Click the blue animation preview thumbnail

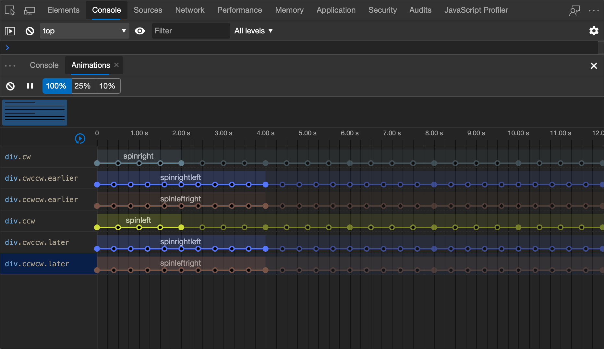coord(34,112)
